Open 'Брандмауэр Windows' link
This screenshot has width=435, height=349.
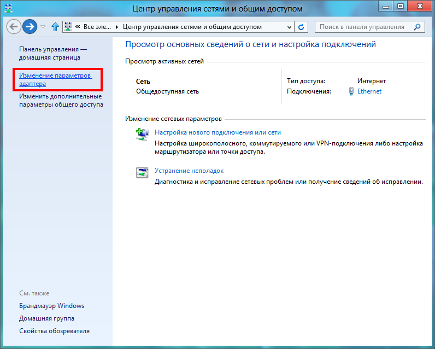(x=51, y=306)
